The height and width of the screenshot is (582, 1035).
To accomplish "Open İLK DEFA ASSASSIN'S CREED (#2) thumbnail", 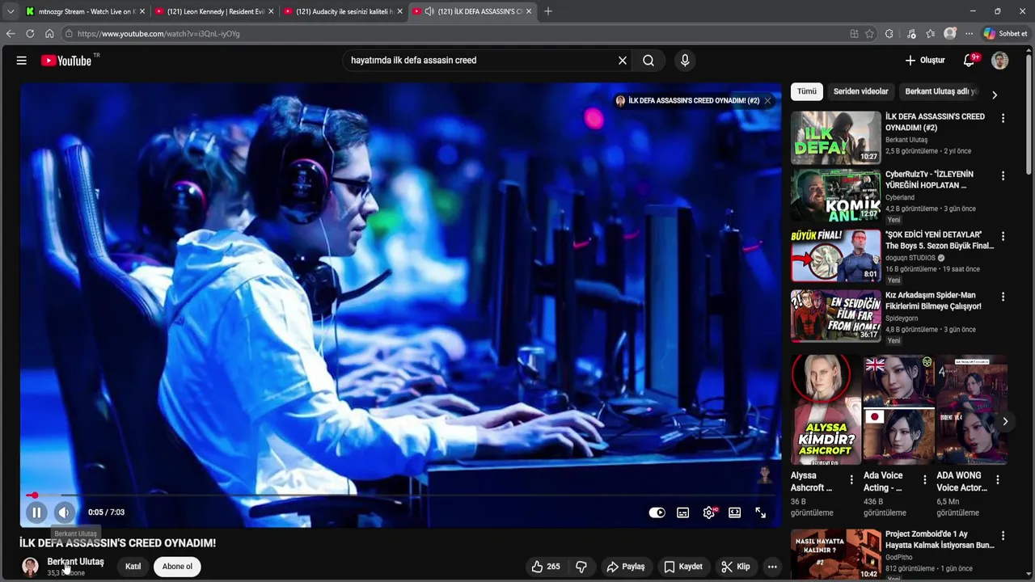I will pyautogui.click(x=836, y=138).
